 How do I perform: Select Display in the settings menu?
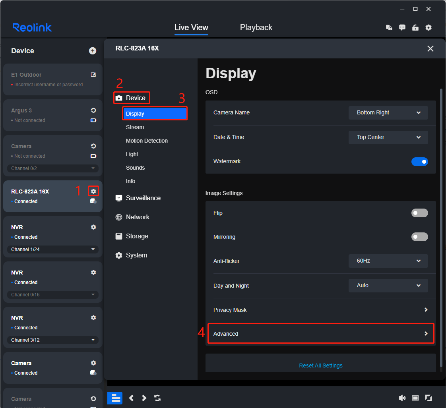click(x=155, y=114)
